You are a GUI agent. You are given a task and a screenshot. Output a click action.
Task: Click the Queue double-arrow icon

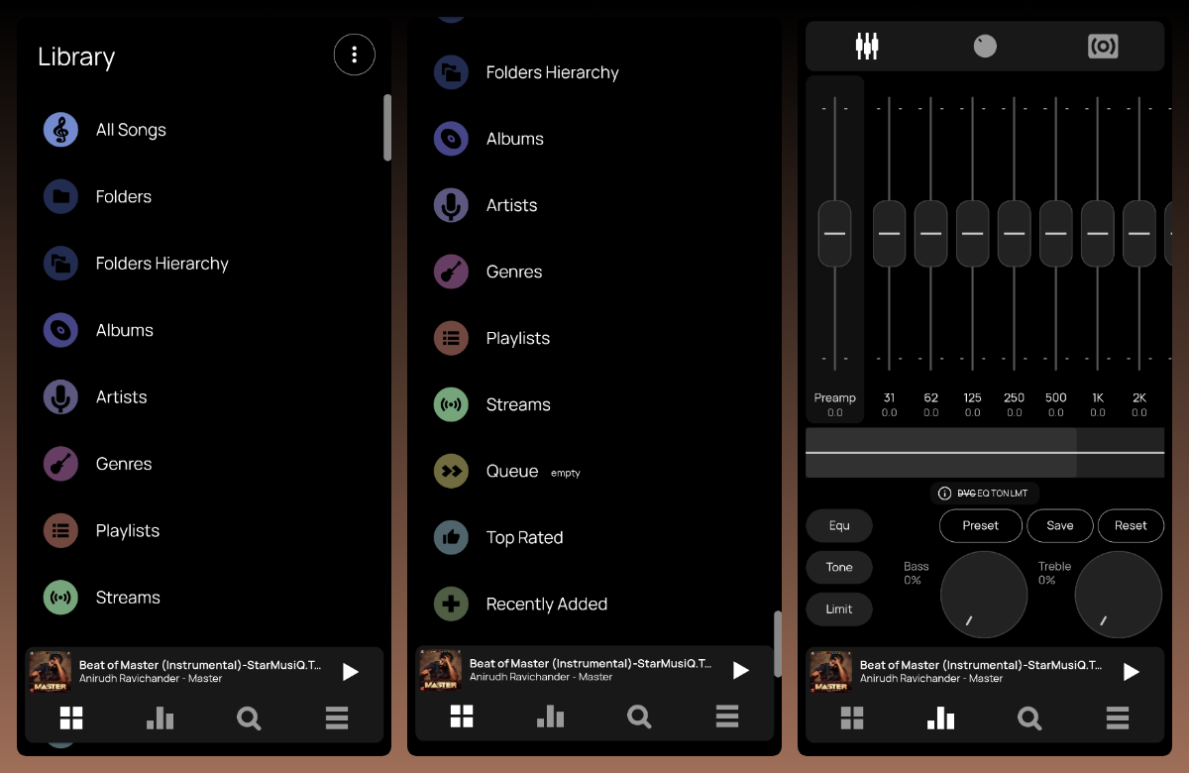click(x=451, y=471)
